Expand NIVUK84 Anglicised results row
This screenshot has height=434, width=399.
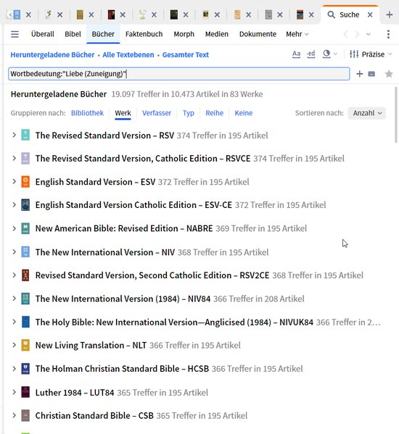coord(14,322)
